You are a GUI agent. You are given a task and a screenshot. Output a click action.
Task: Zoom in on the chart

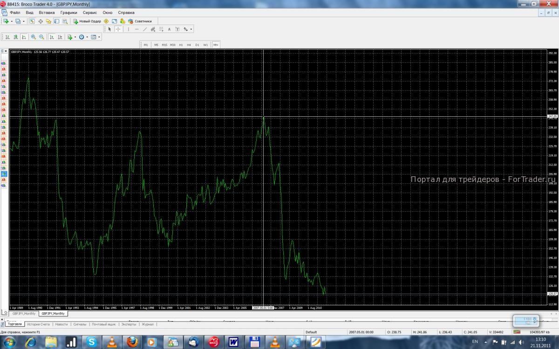(34, 37)
